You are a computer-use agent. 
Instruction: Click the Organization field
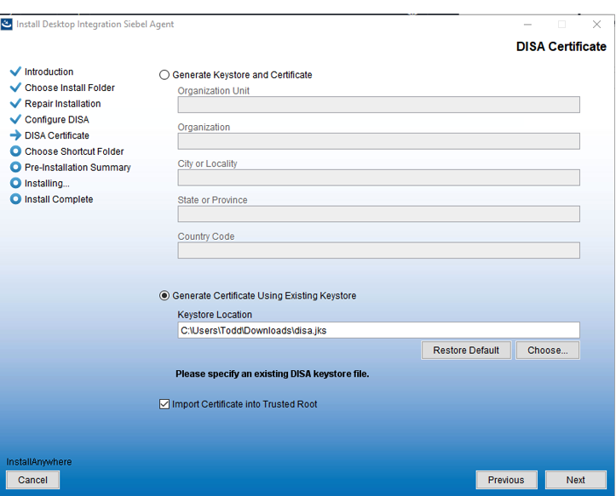coord(378,141)
